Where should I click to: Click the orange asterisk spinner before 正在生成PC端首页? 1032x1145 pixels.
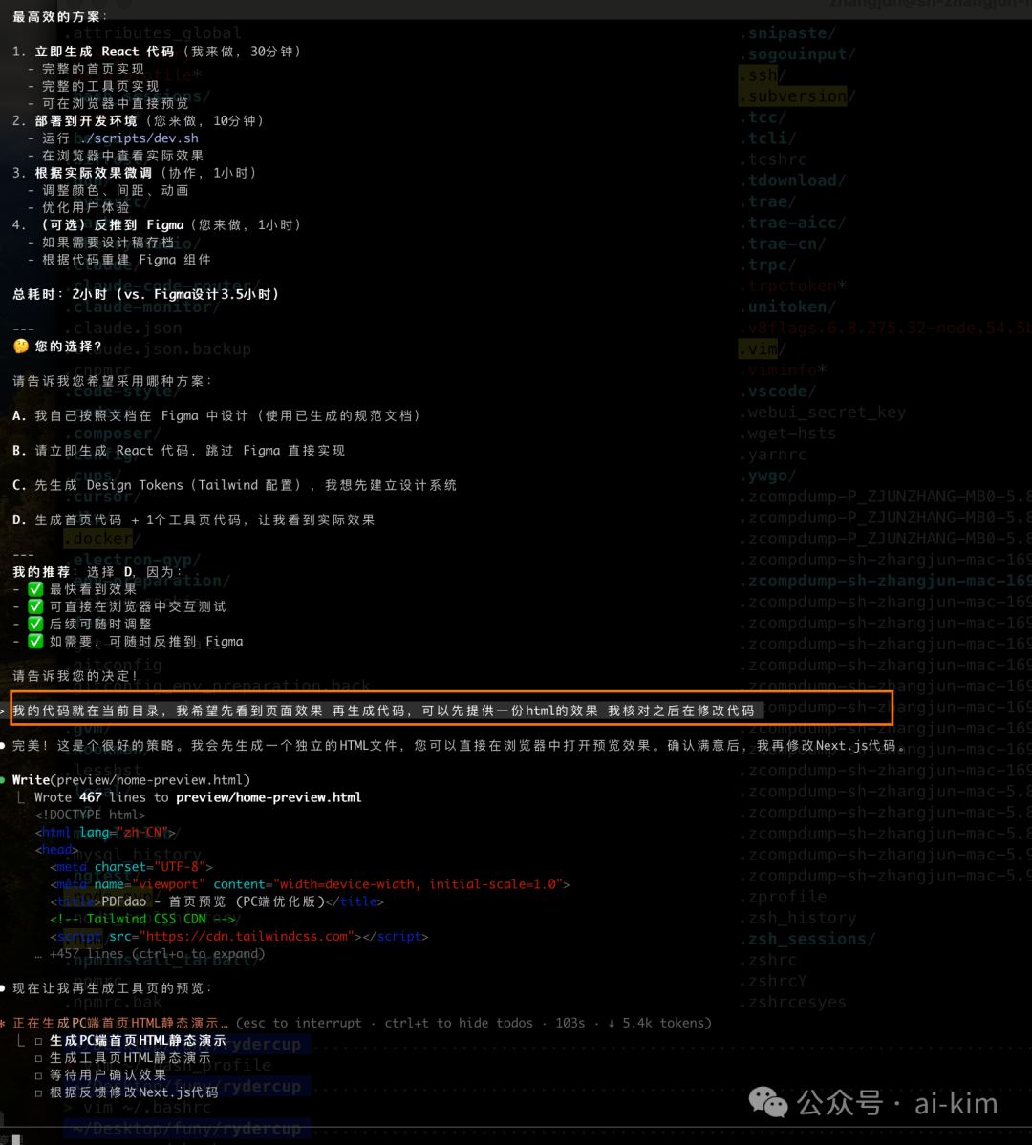[4, 1024]
